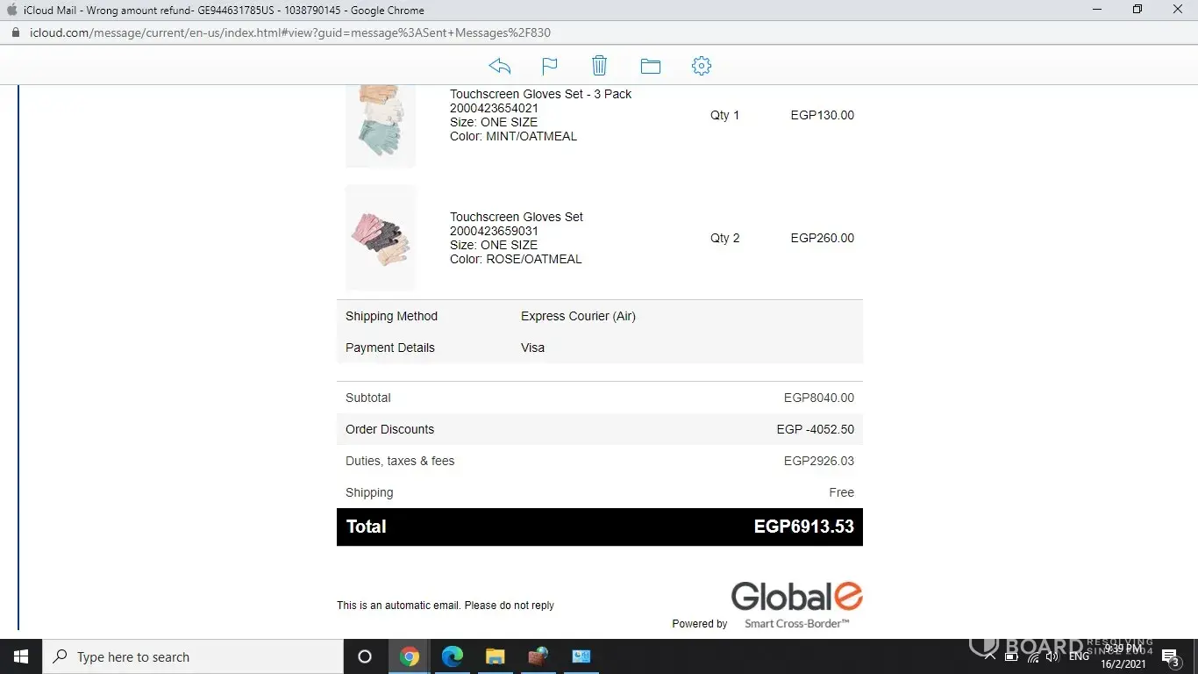
Task: Click the Touchscreen Gloves Set 3 Pack thumbnail
Action: pyautogui.click(x=381, y=124)
